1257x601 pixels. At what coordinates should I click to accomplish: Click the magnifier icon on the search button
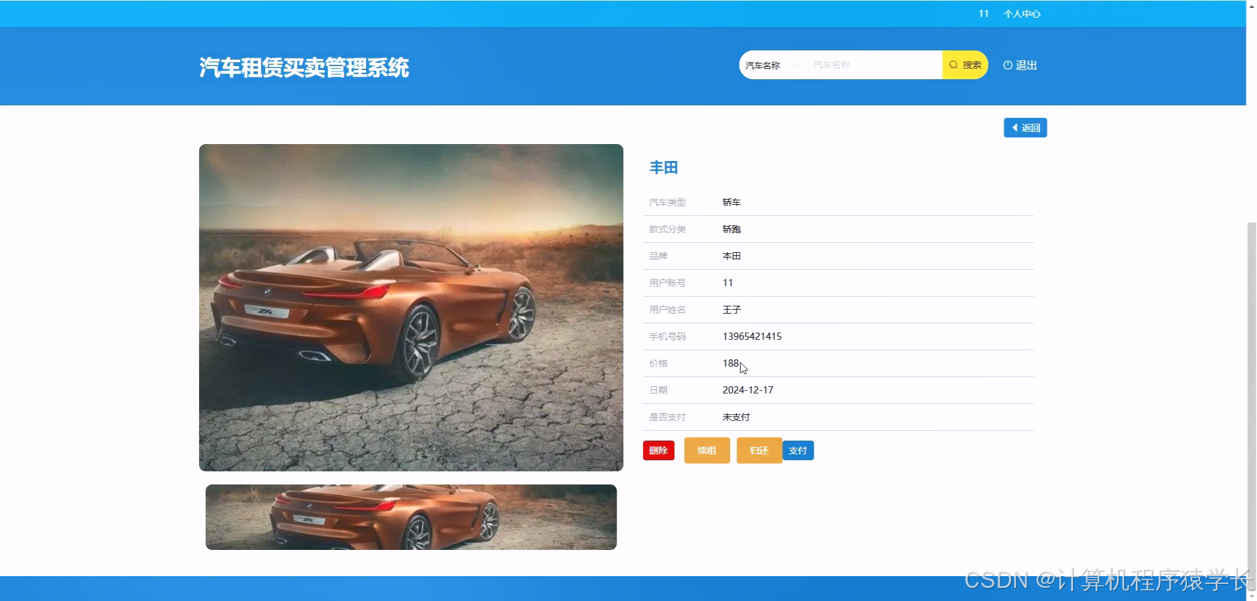point(954,65)
